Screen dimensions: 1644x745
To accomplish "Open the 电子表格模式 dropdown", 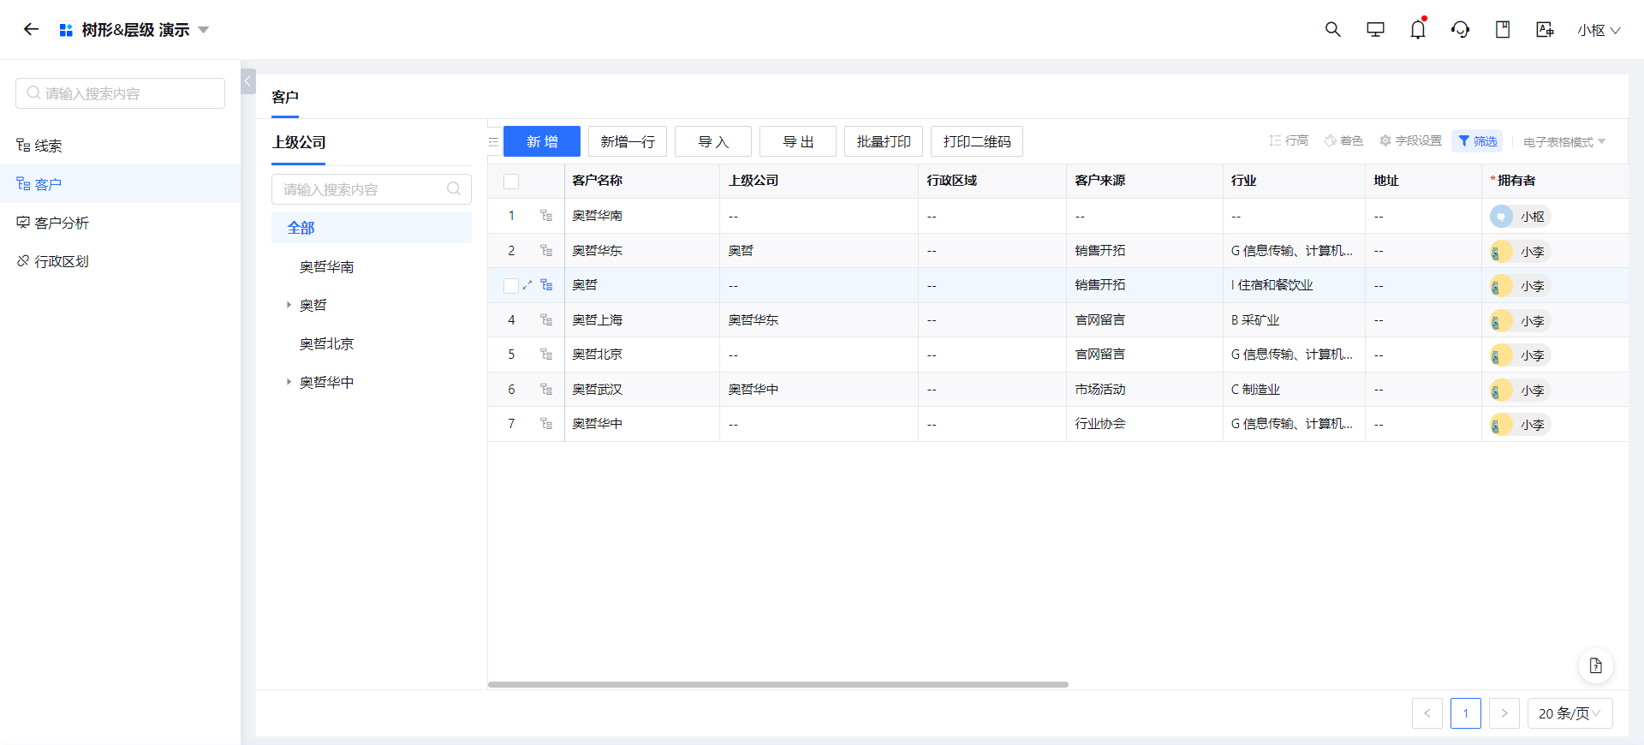I will (1564, 142).
